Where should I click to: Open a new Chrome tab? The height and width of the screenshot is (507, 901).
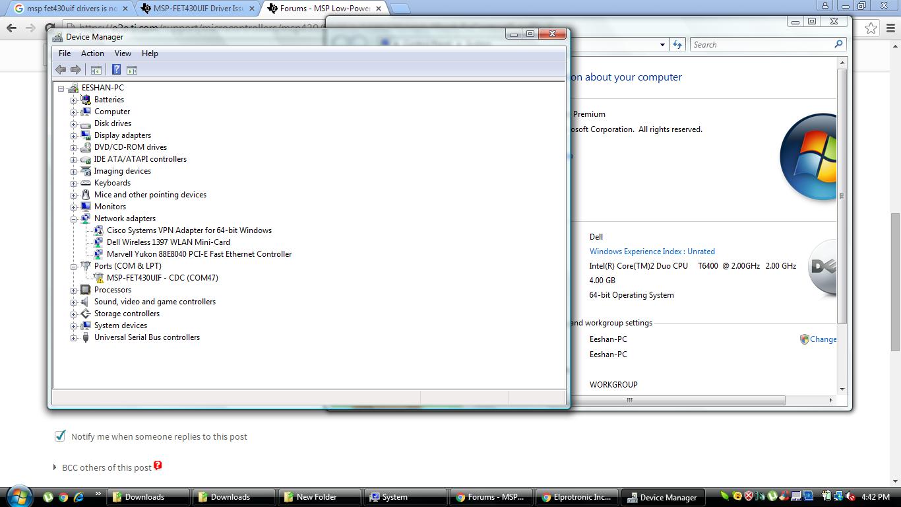click(x=400, y=9)
